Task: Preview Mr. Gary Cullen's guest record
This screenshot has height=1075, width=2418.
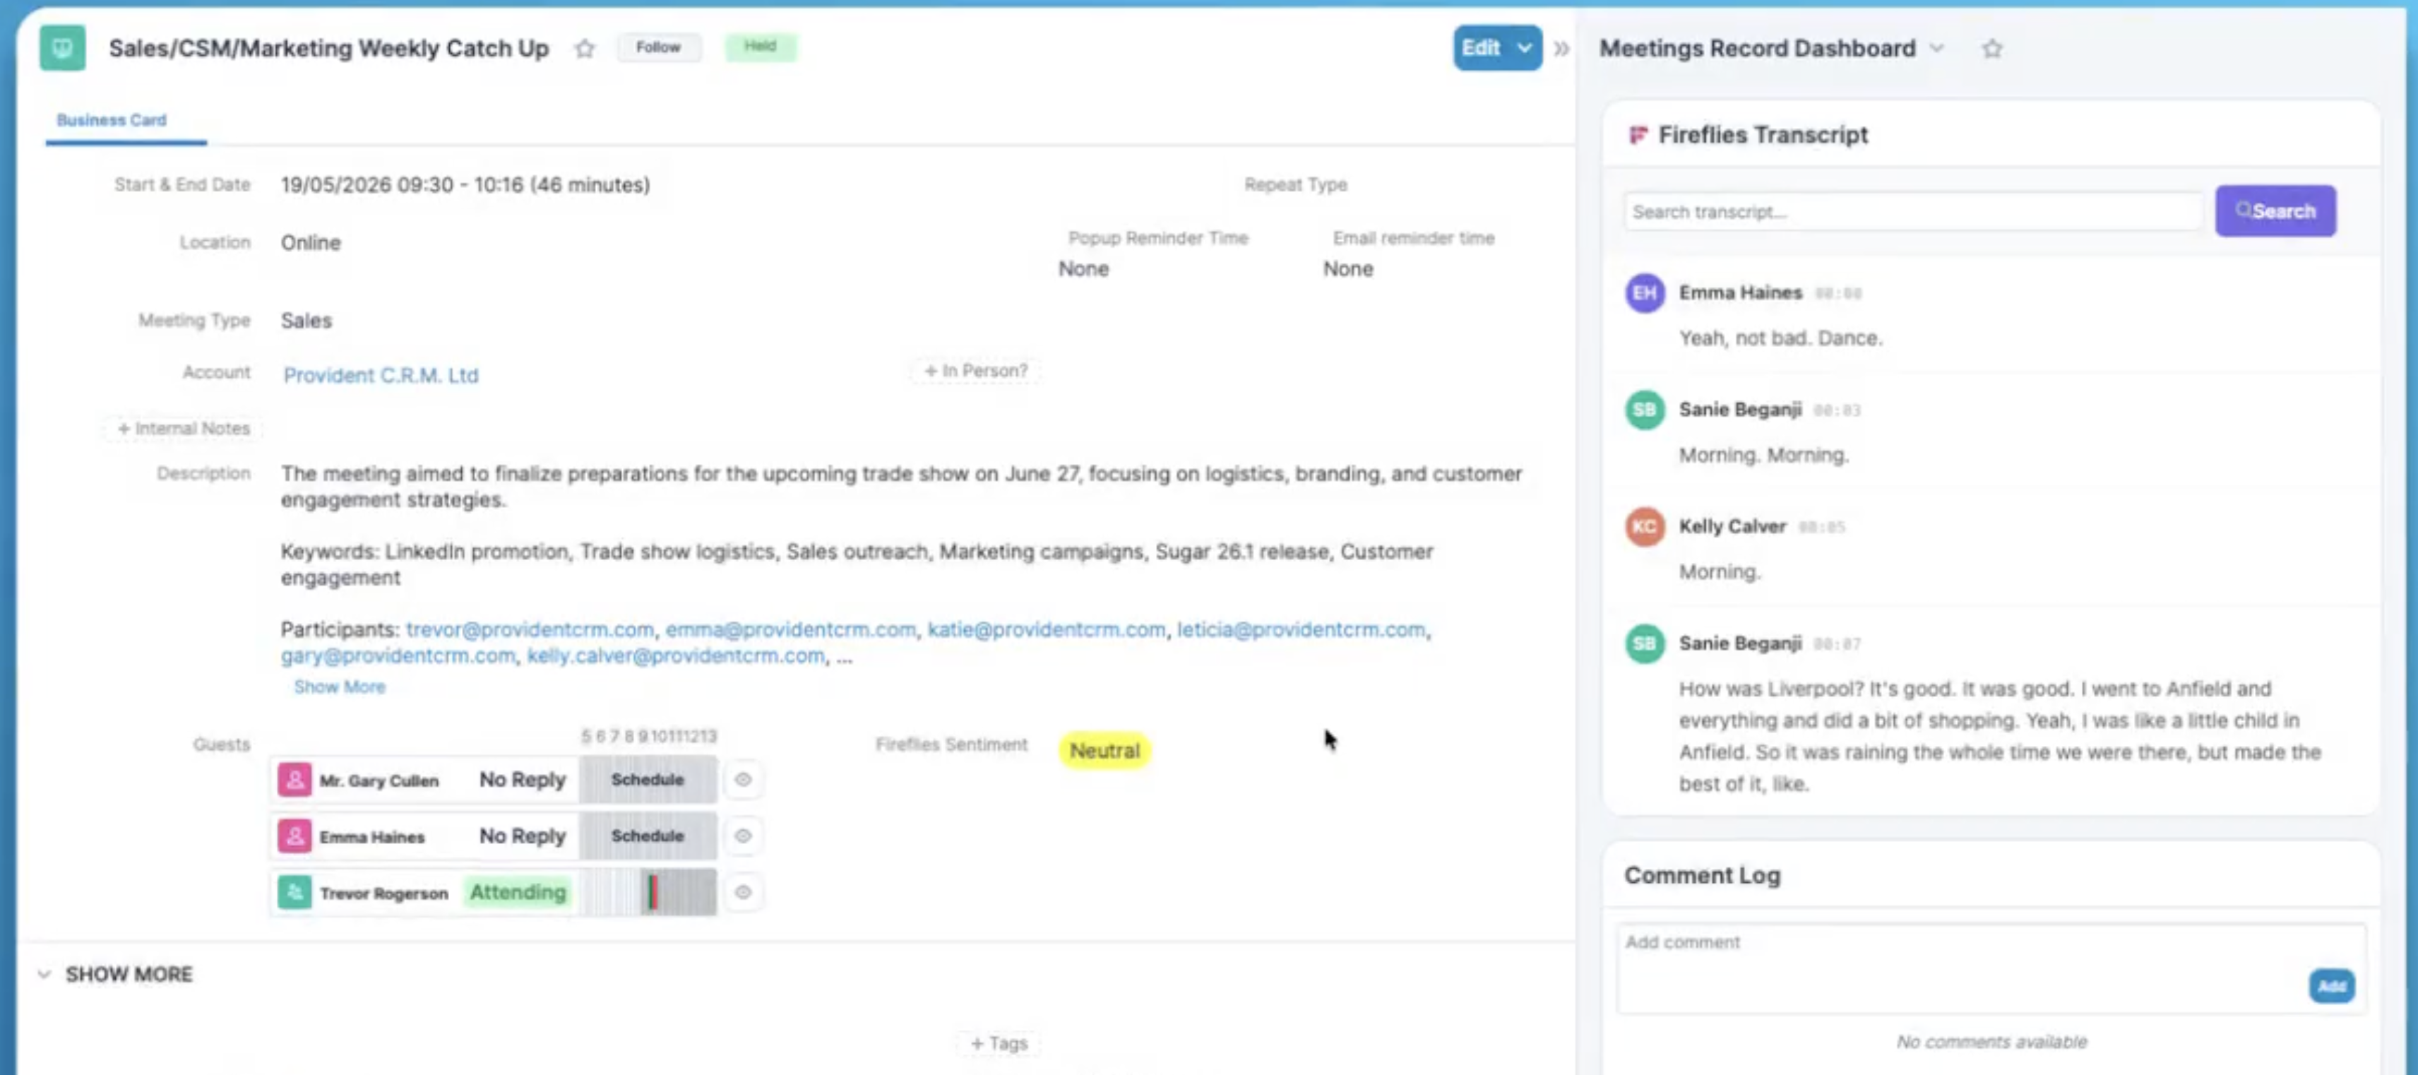Action: (744, 780)
